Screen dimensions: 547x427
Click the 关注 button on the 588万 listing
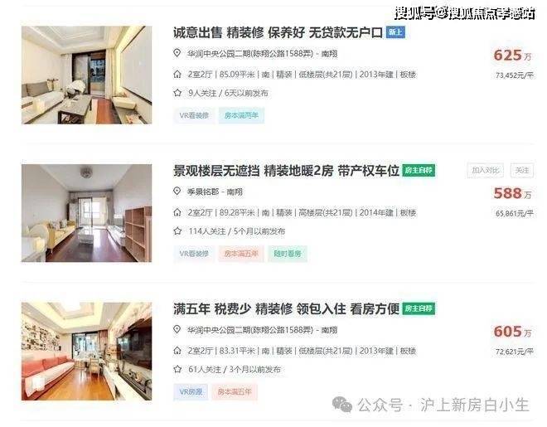522,170
